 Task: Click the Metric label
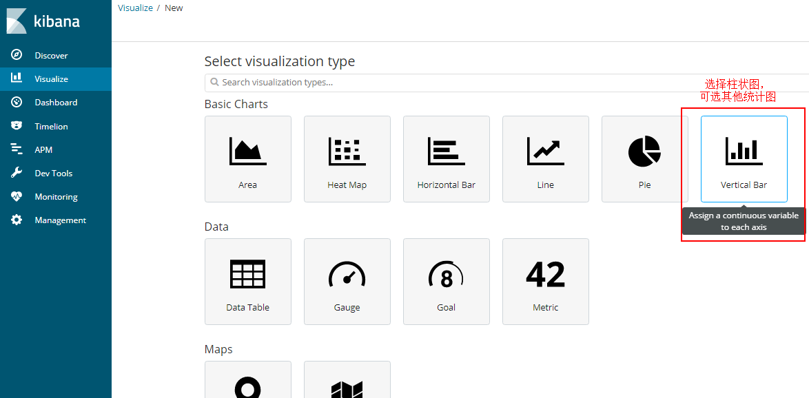pos(545,307)
